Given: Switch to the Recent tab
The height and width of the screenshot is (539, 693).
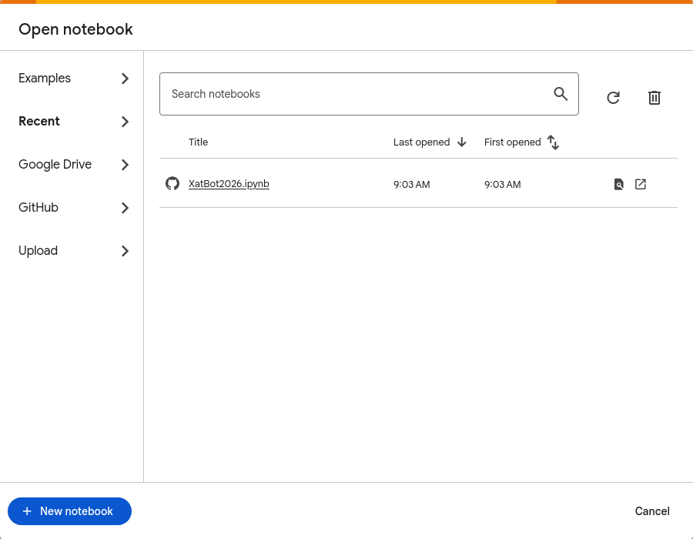Looking at the screenshot, I should coord(39,122).
